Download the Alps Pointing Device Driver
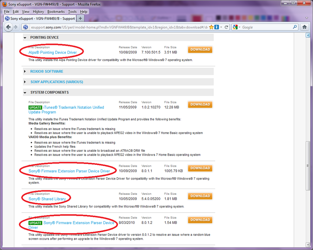Image resolution: width=313 pixels, height=250 pixels. pos(200,49)
